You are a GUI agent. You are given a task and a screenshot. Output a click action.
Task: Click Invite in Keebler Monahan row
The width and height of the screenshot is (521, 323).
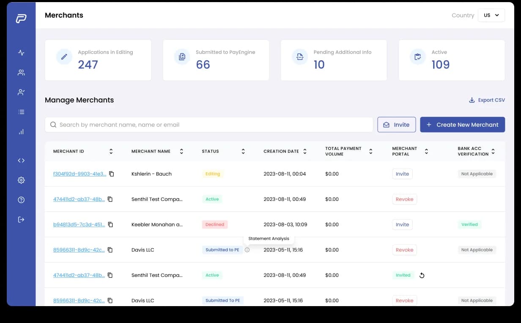click(402, 225)
